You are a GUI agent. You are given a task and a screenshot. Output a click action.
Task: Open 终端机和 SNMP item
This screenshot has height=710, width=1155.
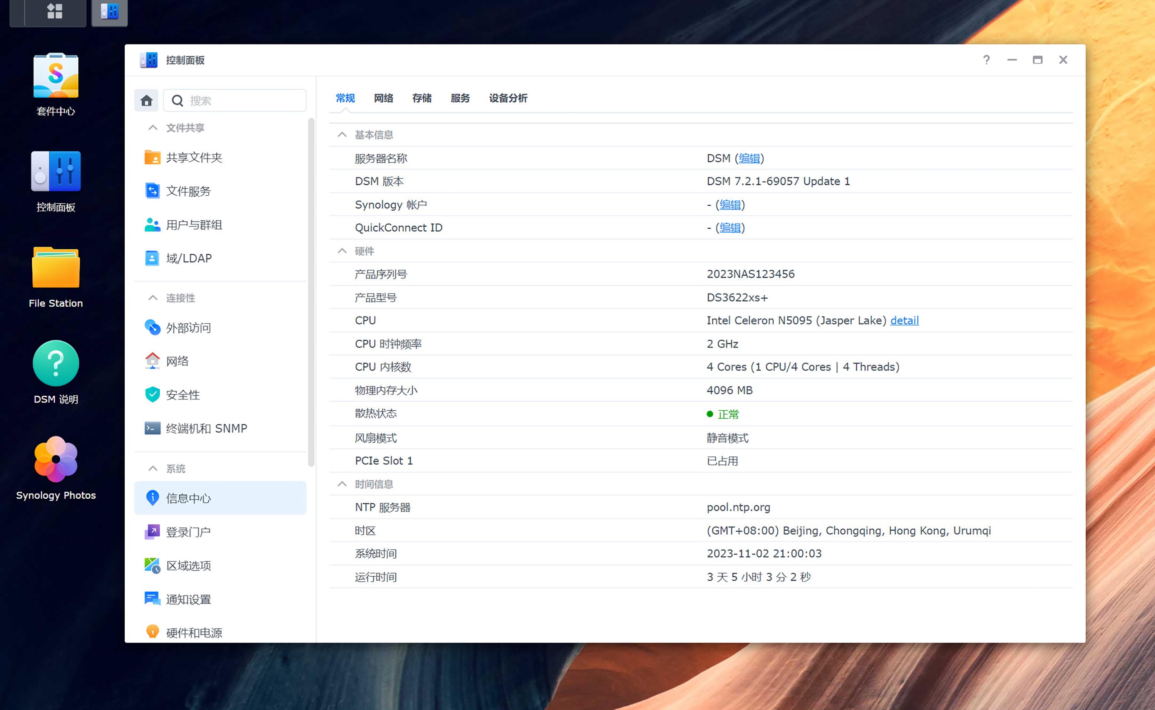coord(220,428)
